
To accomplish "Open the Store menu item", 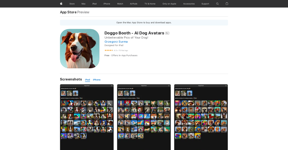I will pyautogui.click(x=72, y=4).
